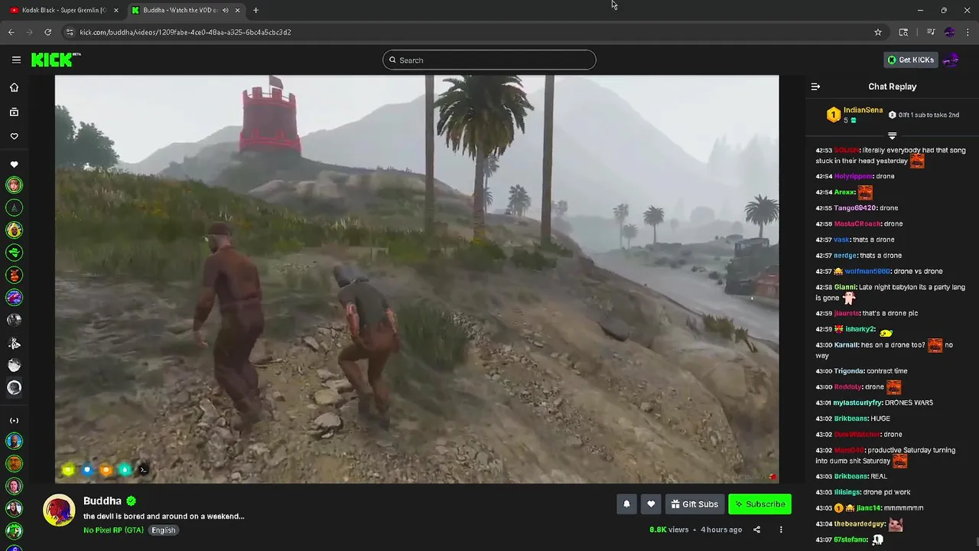View site information icon in address bar
Image resolution: width=979 pixels, height=551 pixels.
click(70, 32)
